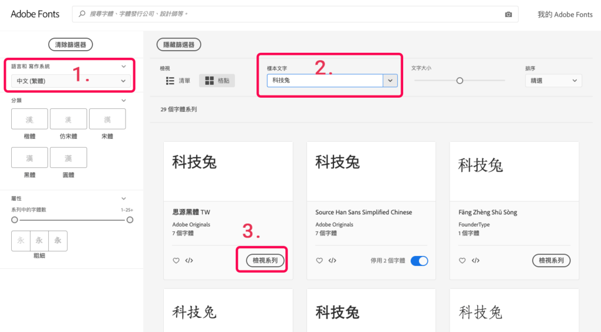This screenshot has width=601, height=332.
Task: Click the Source Han Sans Simplified Chinese name
Action: [364, 213]
